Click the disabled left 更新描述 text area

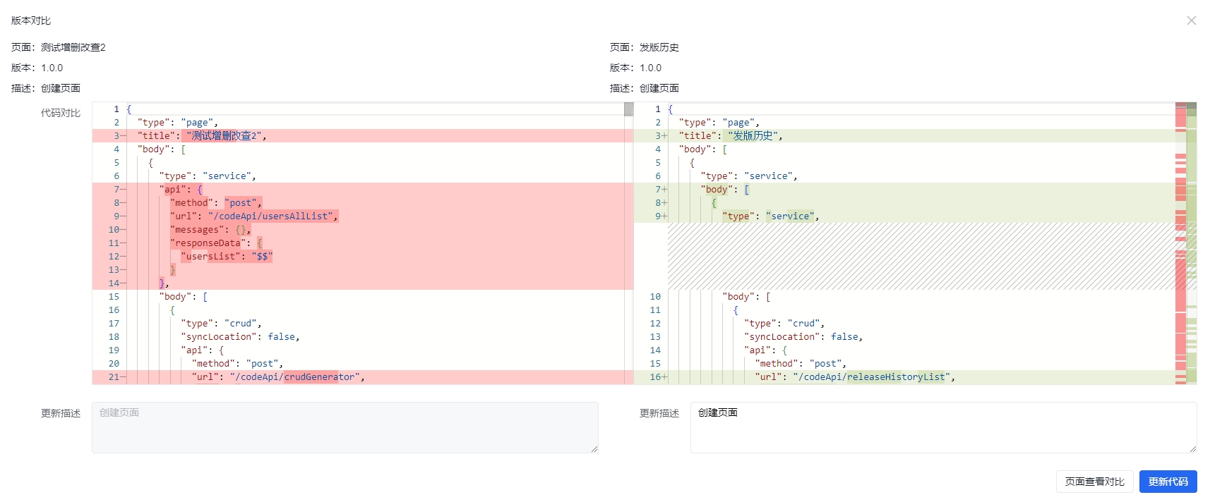point(345,427)
